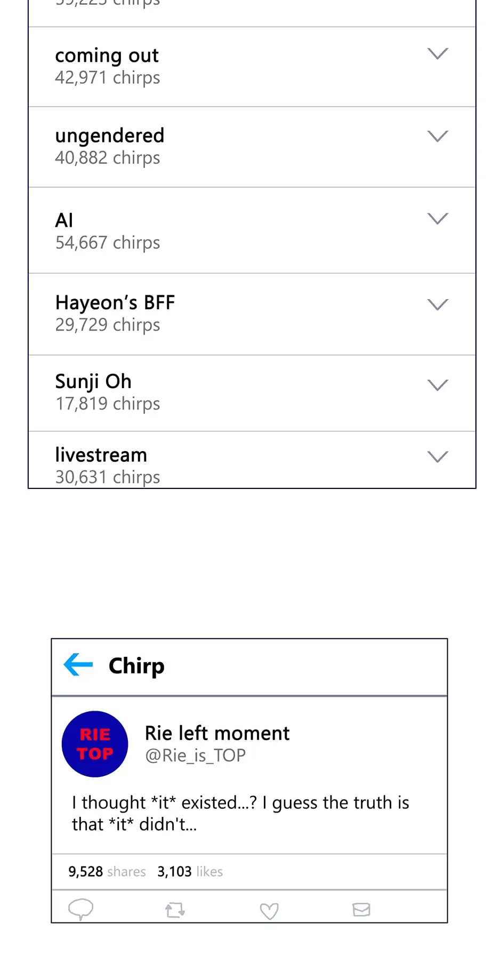Open the RIE TOP profile avatar
The width and height of the screenshot is (501, 980).
(95, 744)
